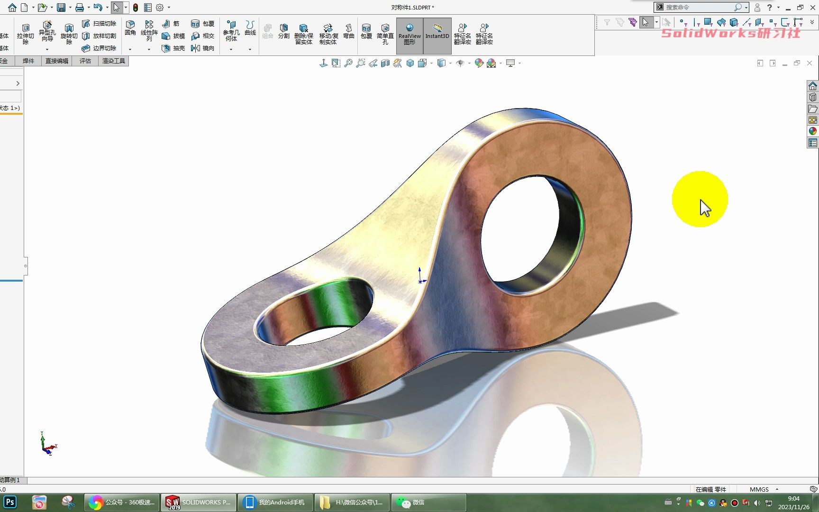Toggle filter vertices in selection filter bar

click(682, 22)
